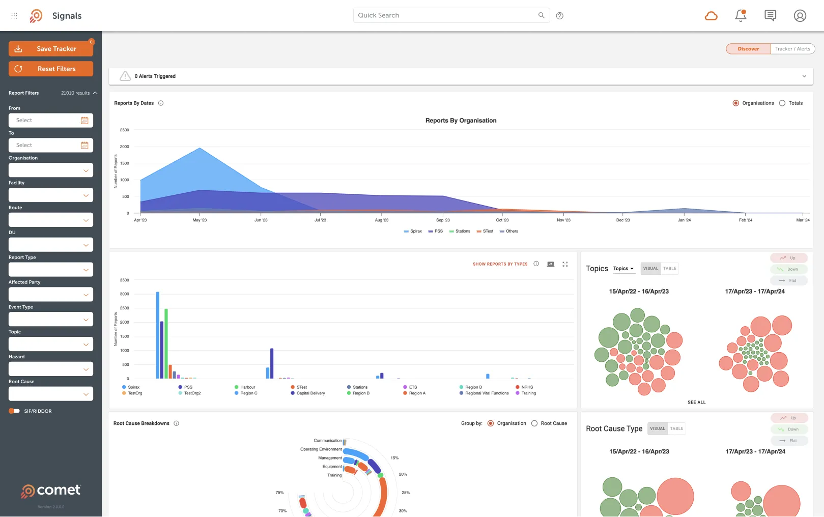The height and width of the screenshot is (517, 824).
Task: Select the Table view for Topics
Action: pos(670,269)
